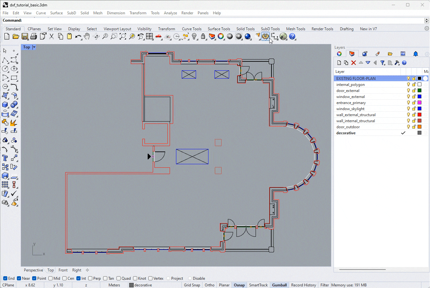Switch to the Curve Tools toolbar tab
This screenshot has width=430, height=288.
(192, 29)
